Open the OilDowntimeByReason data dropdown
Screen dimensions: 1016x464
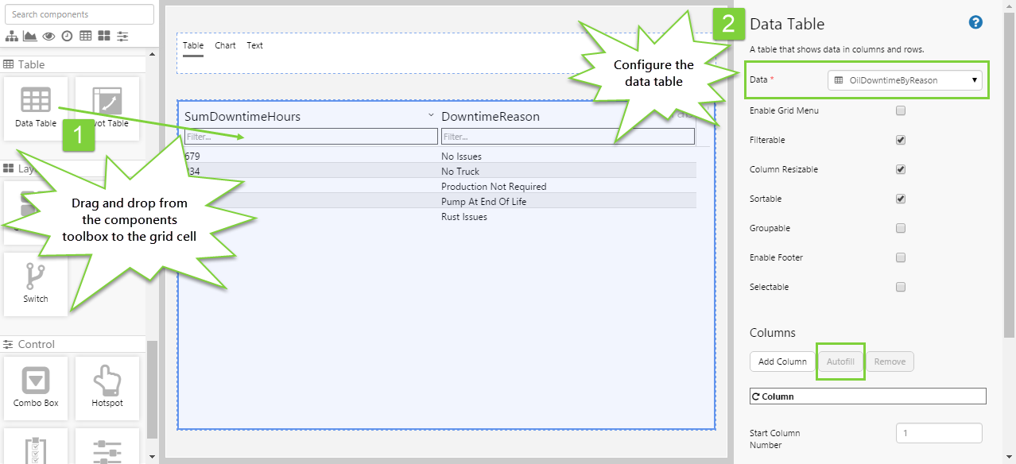pos(905,80)
